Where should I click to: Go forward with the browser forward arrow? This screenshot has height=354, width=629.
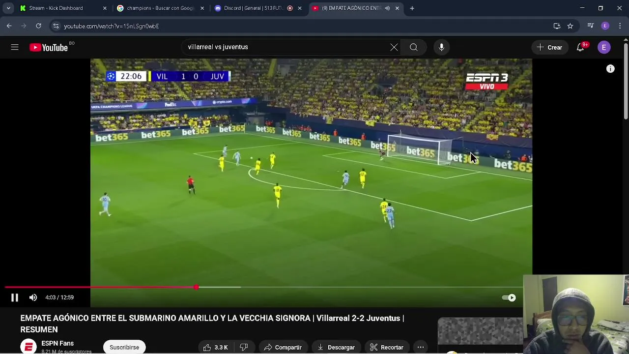[24, 26]
